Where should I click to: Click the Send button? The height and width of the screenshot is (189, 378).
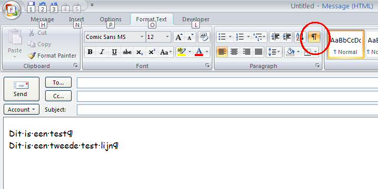(21, 89)
